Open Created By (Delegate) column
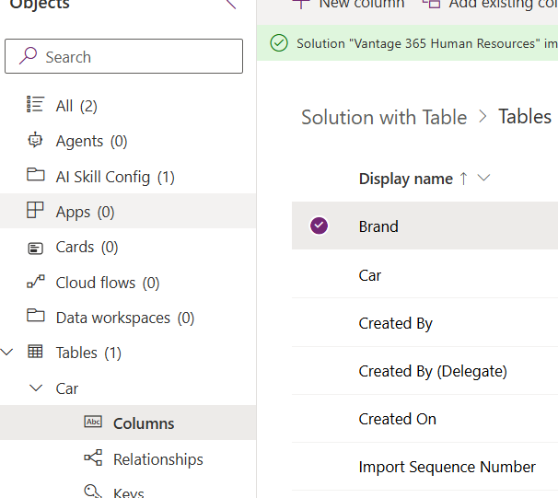The width and height of the screenshot is (558, 498). click(433, 371)
